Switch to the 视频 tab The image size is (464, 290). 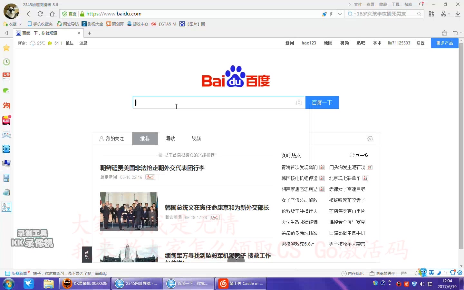[x=196, y=139]
